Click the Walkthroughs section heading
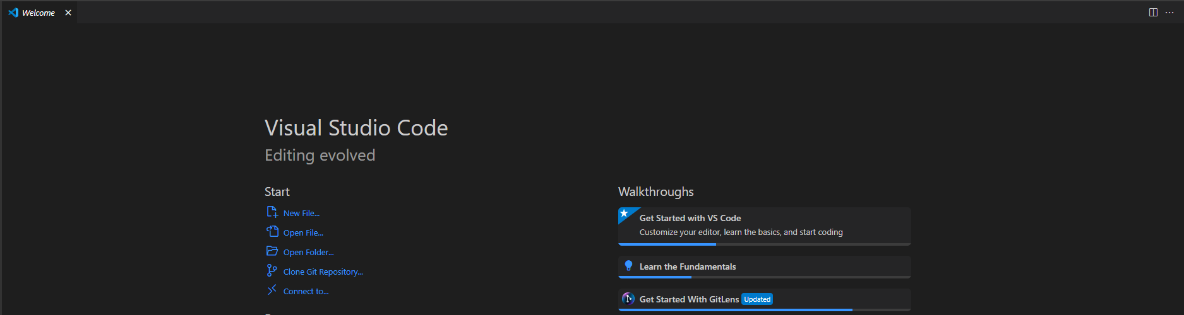1184x315 pixels. tap(655, 192)
